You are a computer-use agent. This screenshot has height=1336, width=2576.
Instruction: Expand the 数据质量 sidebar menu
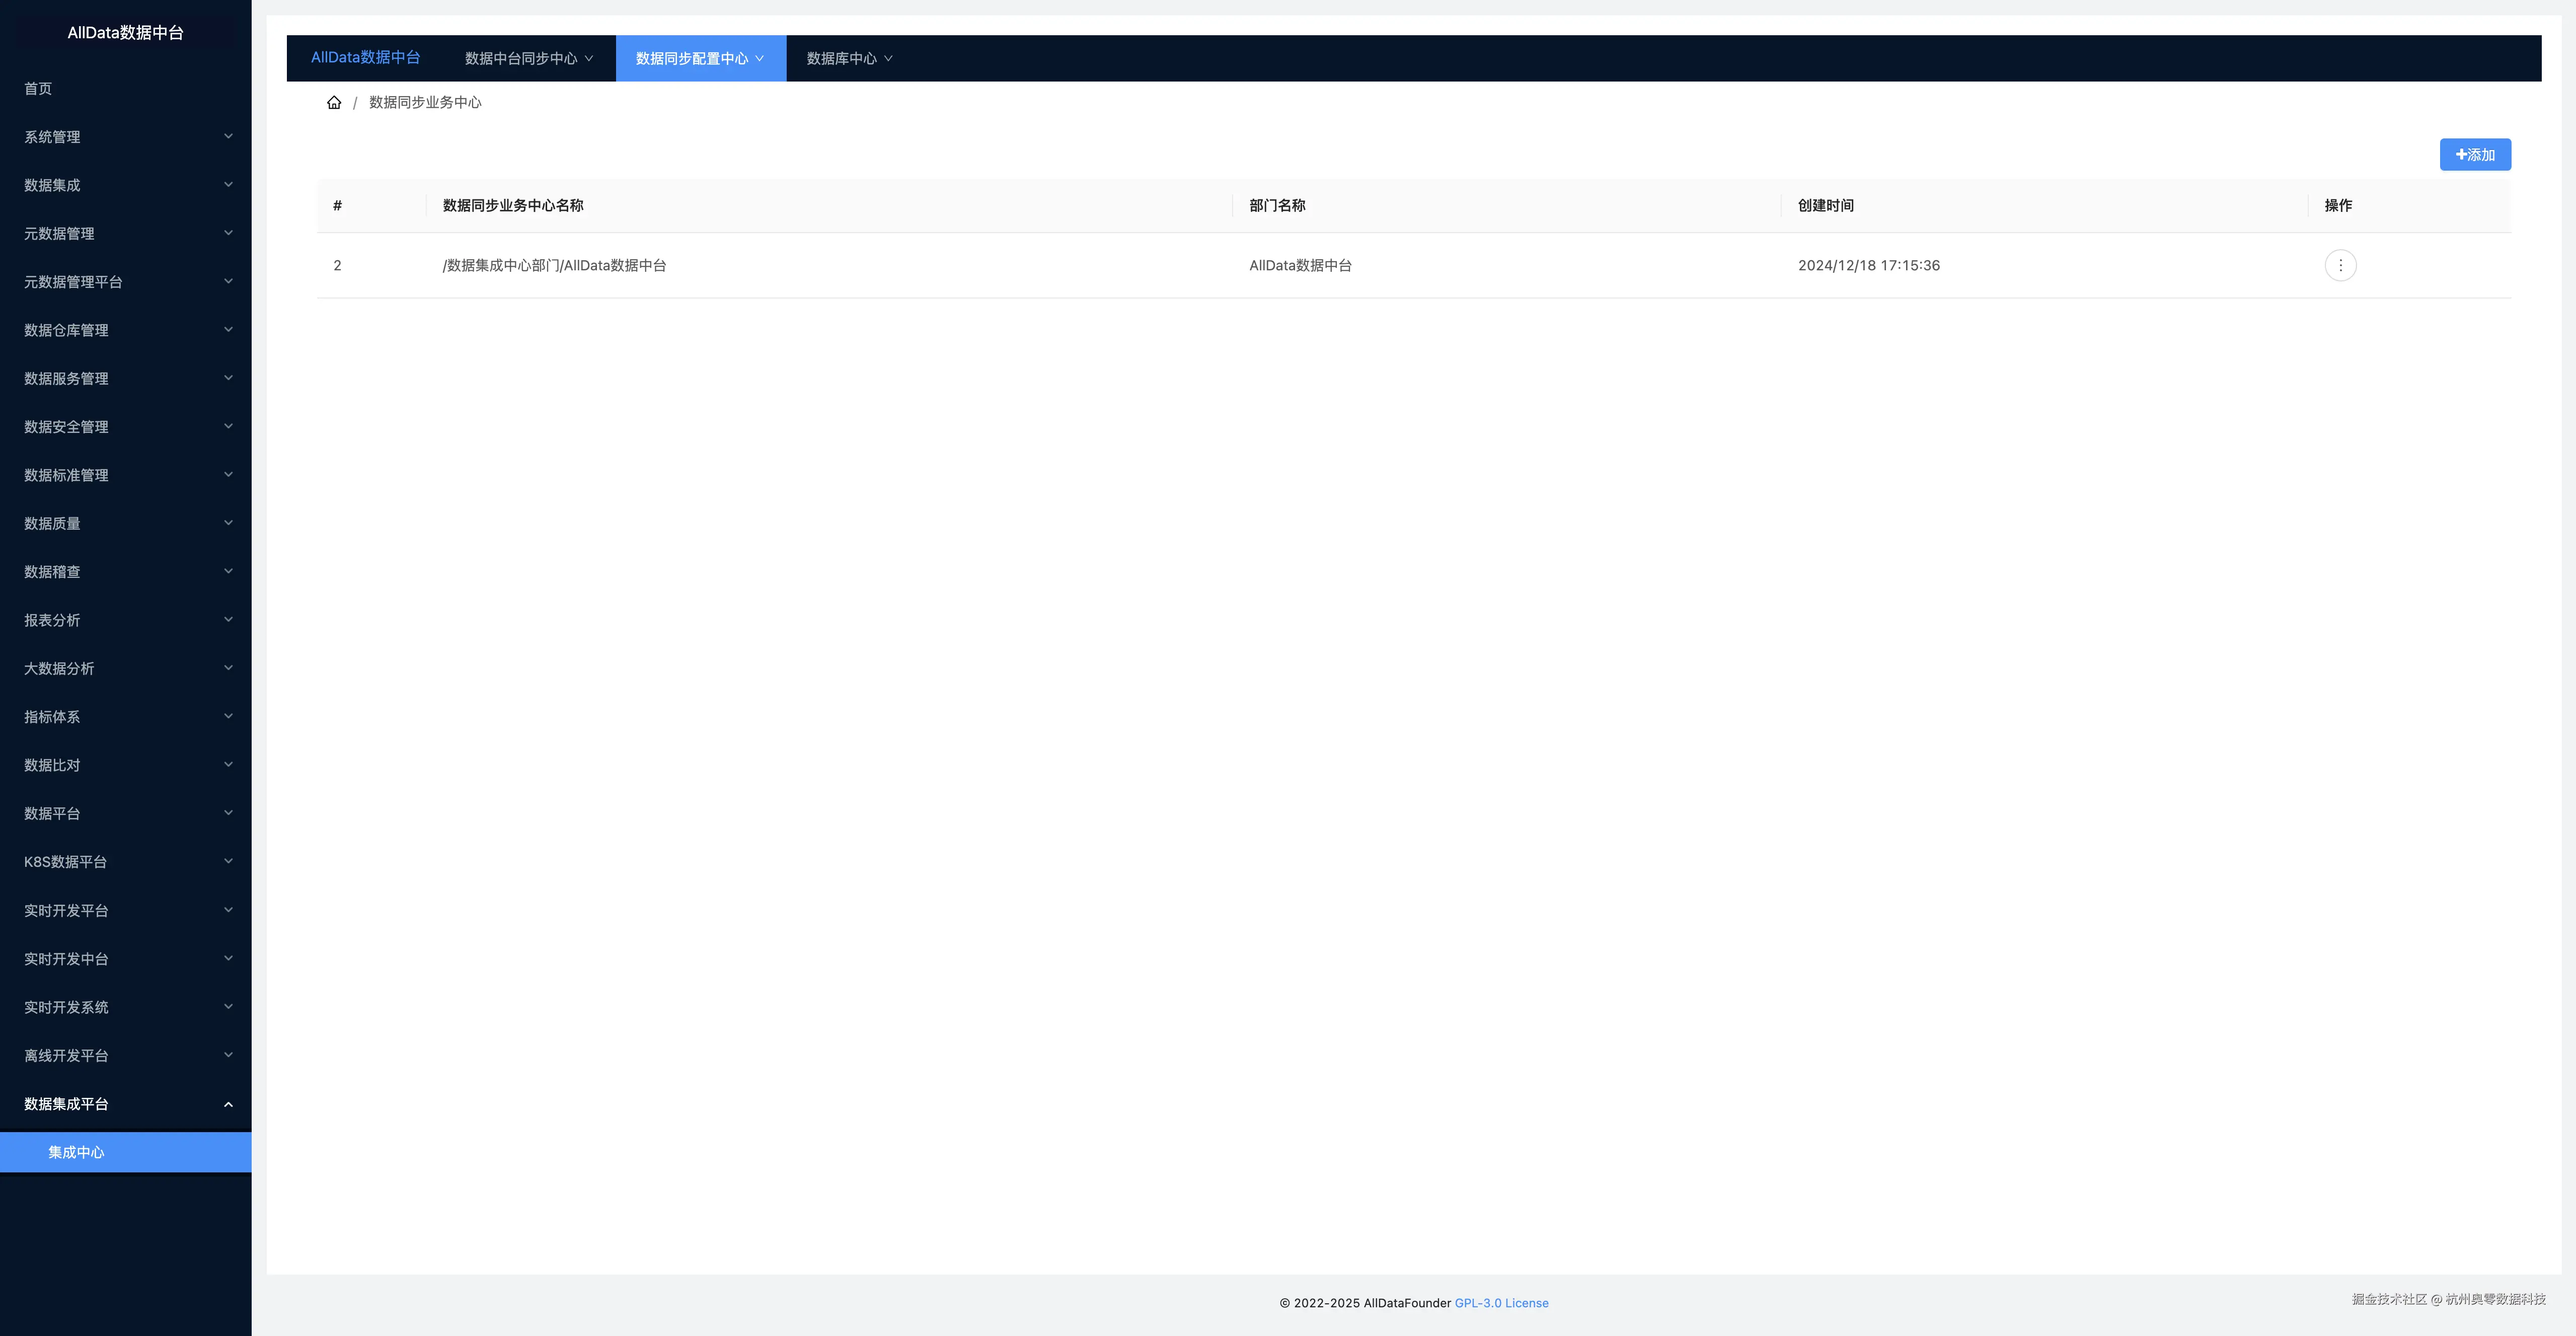[126, 523]
